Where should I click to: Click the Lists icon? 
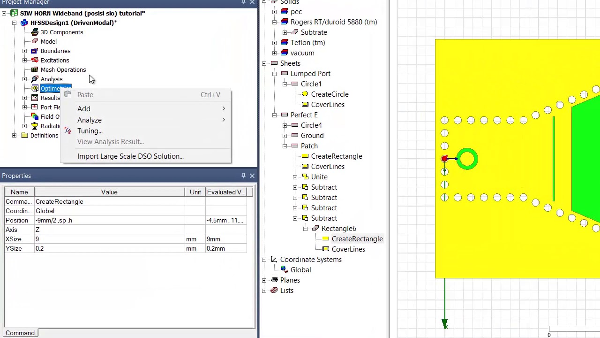point(274,291)
